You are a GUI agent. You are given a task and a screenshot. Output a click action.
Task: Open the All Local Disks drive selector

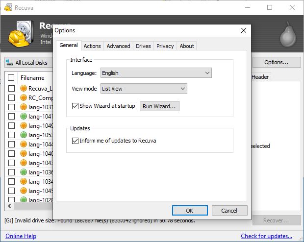(29, 62)
